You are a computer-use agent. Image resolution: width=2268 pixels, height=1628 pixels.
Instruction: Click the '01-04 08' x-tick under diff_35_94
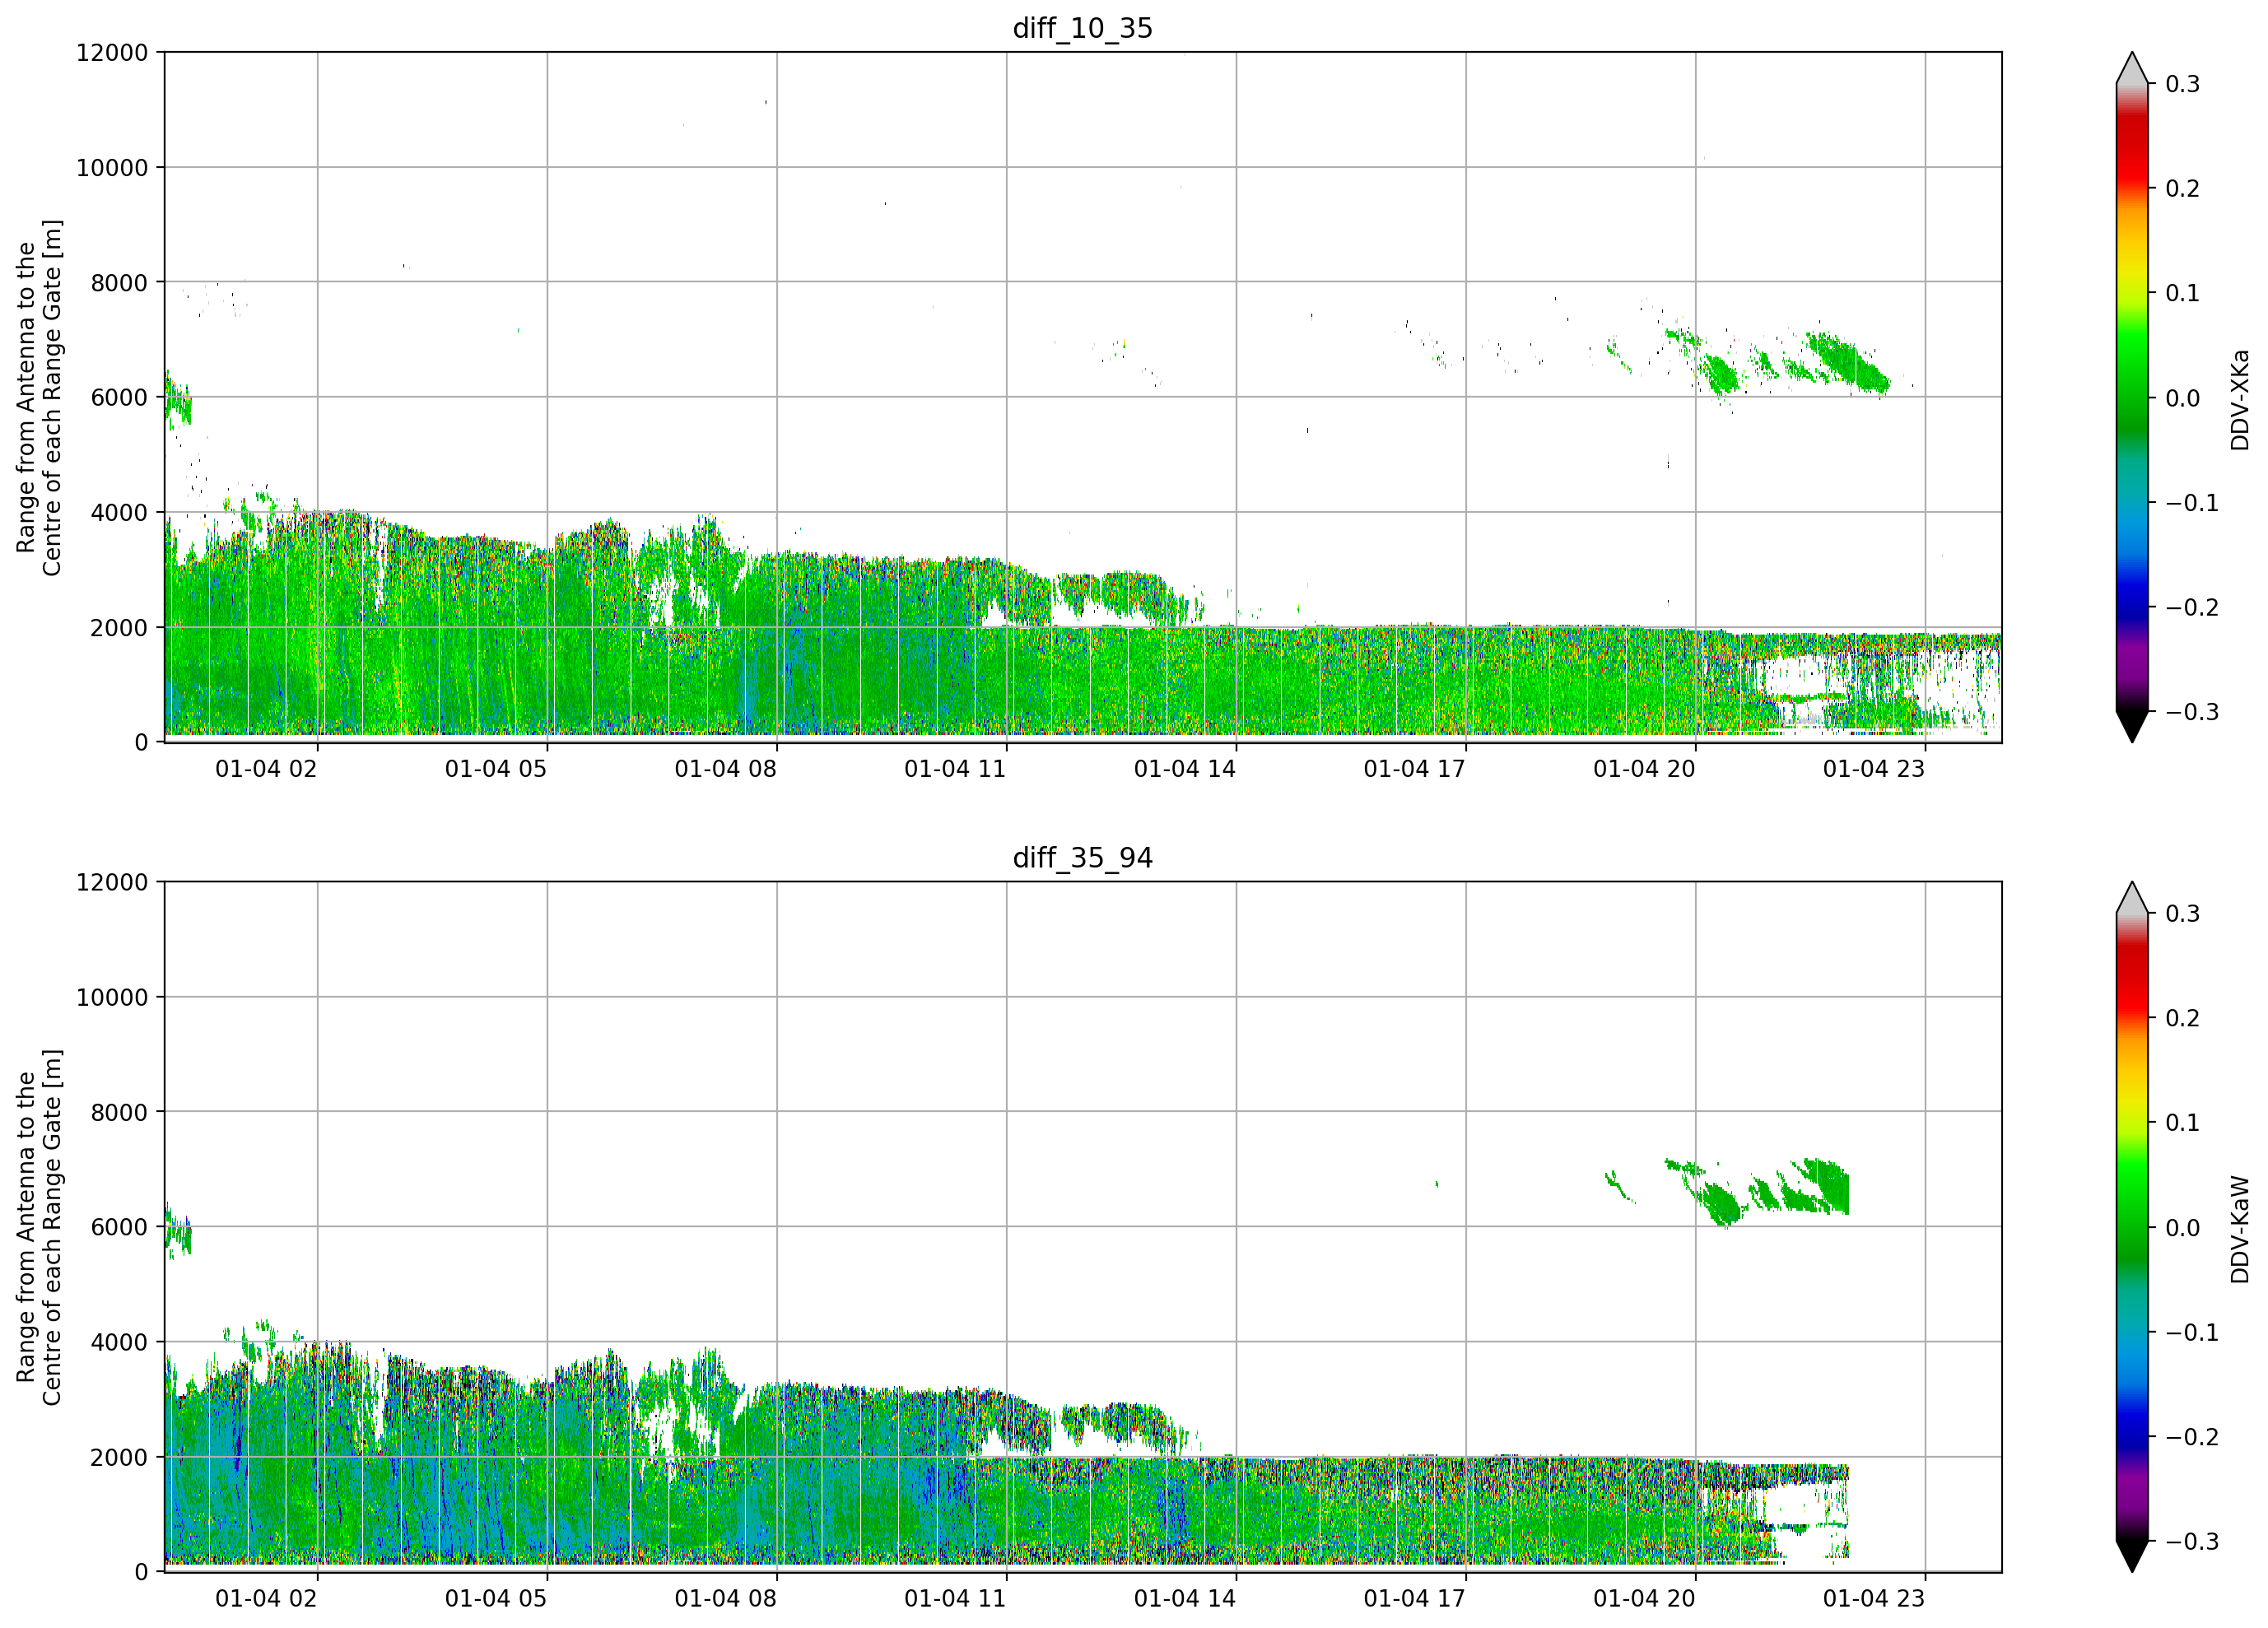point(726,1599)
